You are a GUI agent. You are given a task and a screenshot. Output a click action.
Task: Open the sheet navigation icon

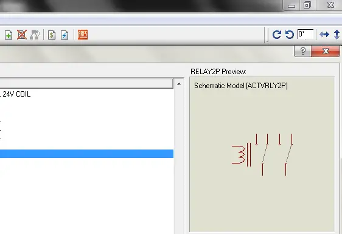click(35, 35)
